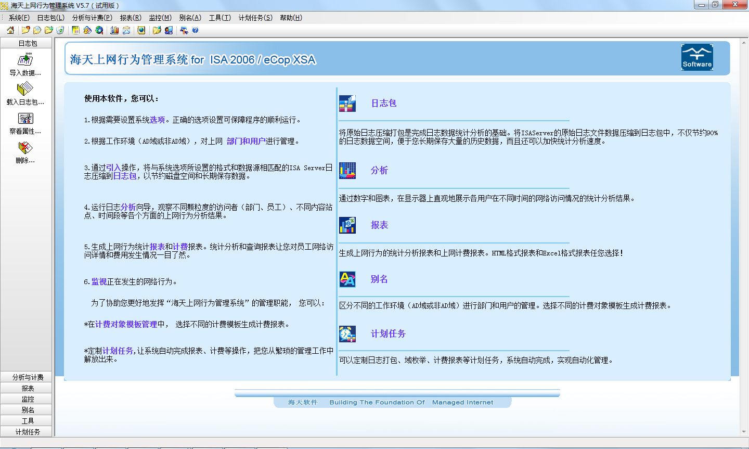This screenshot has width=749, height=449.
Task: Click the View Properties sidebar icon
Action: 25,122
